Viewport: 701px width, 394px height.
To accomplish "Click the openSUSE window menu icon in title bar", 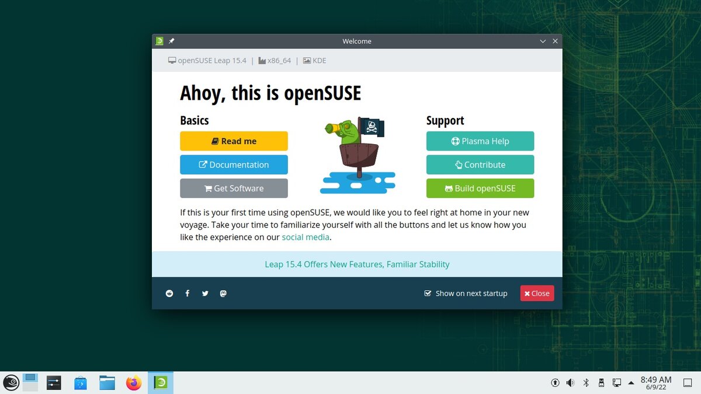I will point(159,41).
